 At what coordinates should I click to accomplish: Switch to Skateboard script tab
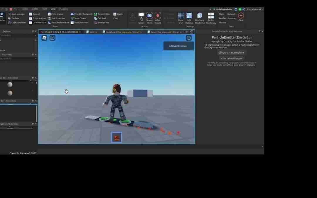pos(122,32)
